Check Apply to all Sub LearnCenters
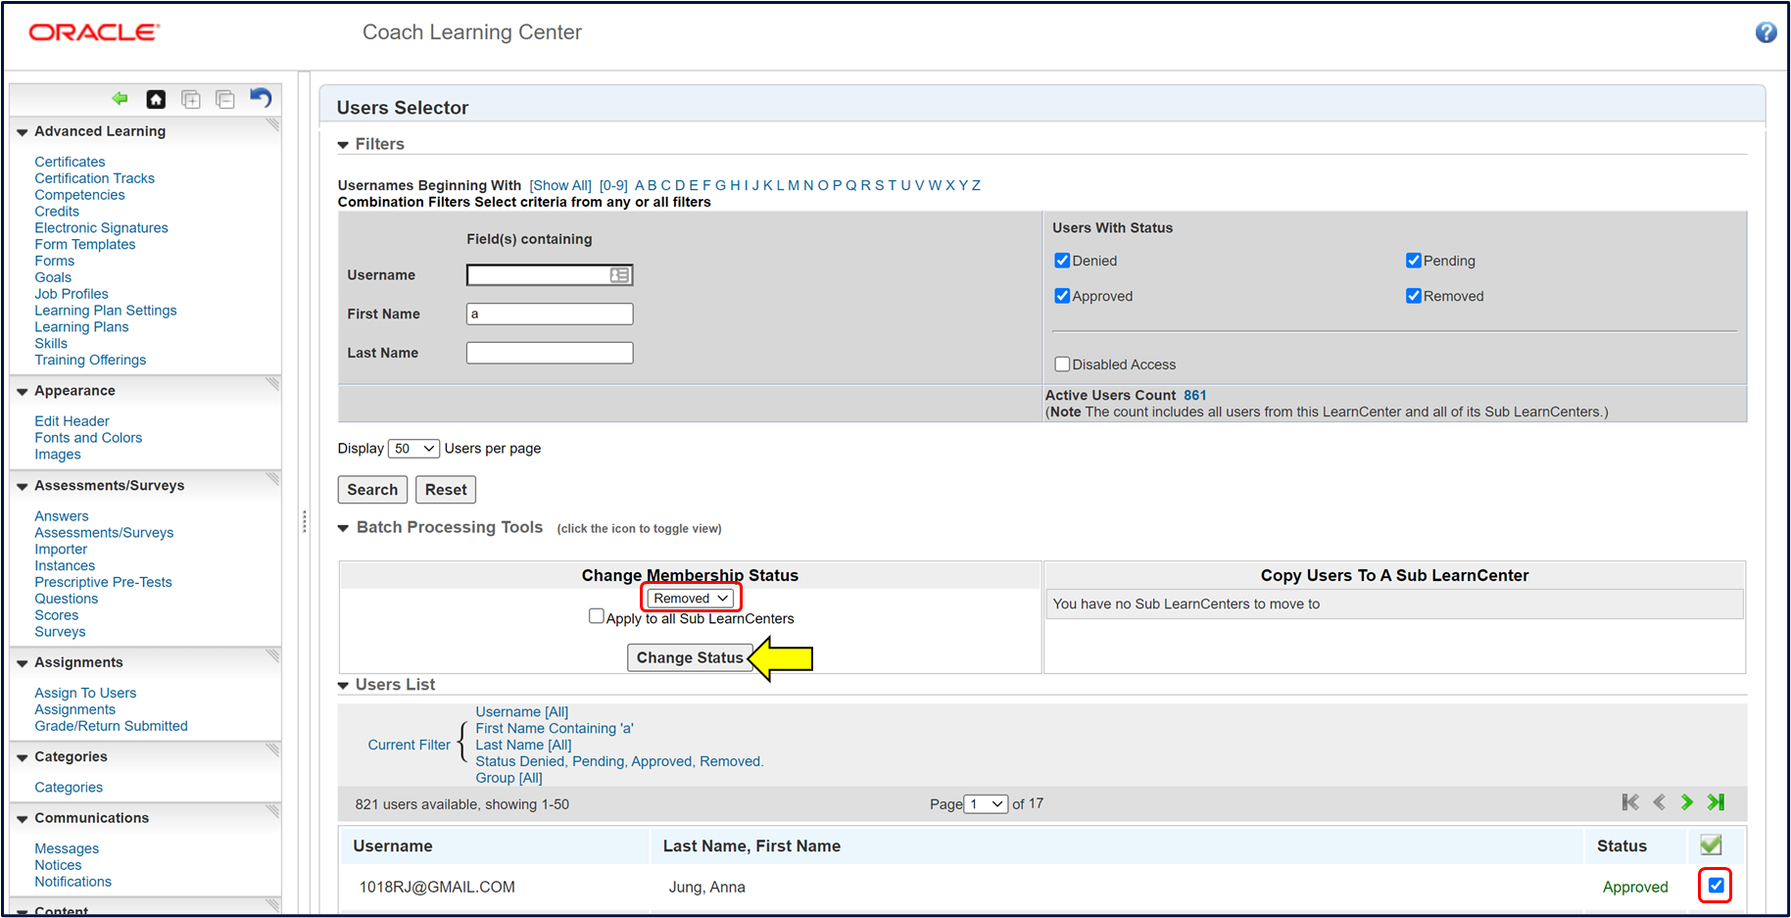1791x918 pixels. [x=596, y=616]
